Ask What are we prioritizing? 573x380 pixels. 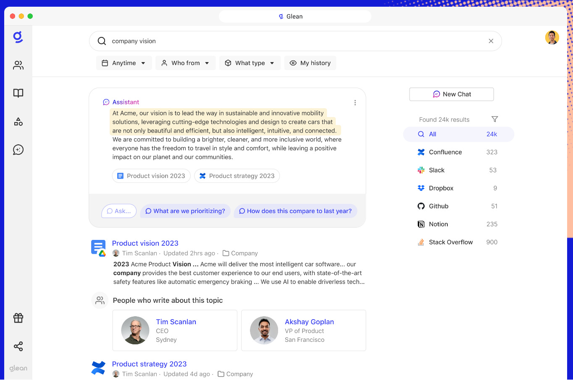185,211
